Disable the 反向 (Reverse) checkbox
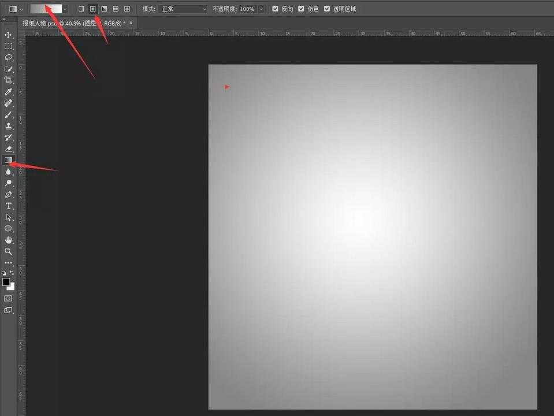The height and width of the screenshot is (416, 554). pyautogui.click(x=275, y=8)
